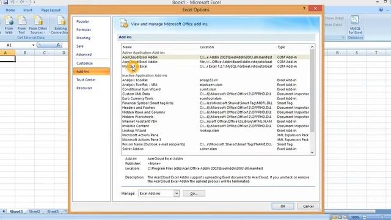Select Conditional Sum Wizard row
The image size is (391, 220).
pos(216,89)
